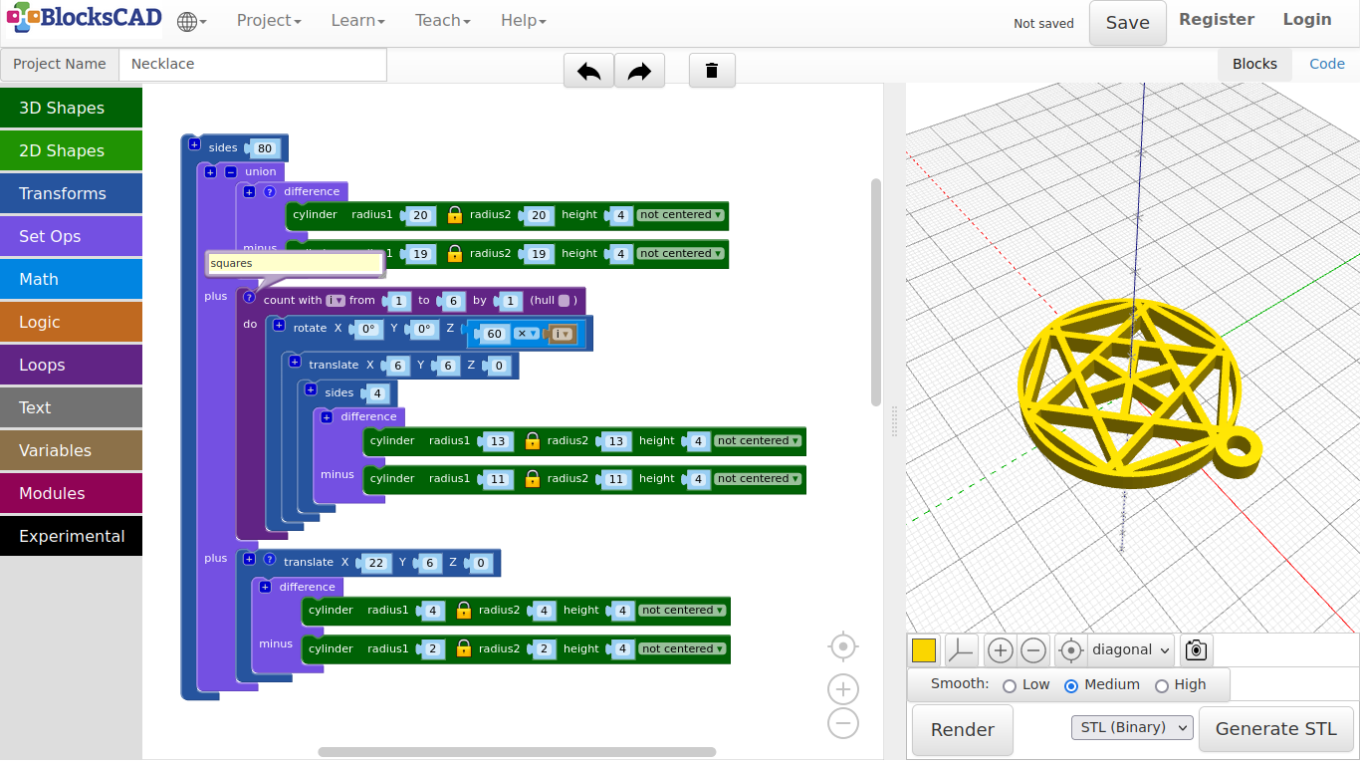
Task: Center the blocks workspace with the target icon
Action: coord(843,646)
